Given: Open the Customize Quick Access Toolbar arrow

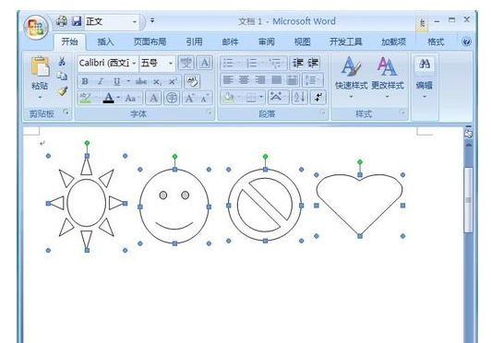Looking at the screenshot, I should tap(152, 20).
